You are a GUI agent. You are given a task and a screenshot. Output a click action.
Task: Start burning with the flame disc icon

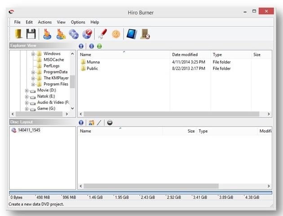(x=47, y=34)
